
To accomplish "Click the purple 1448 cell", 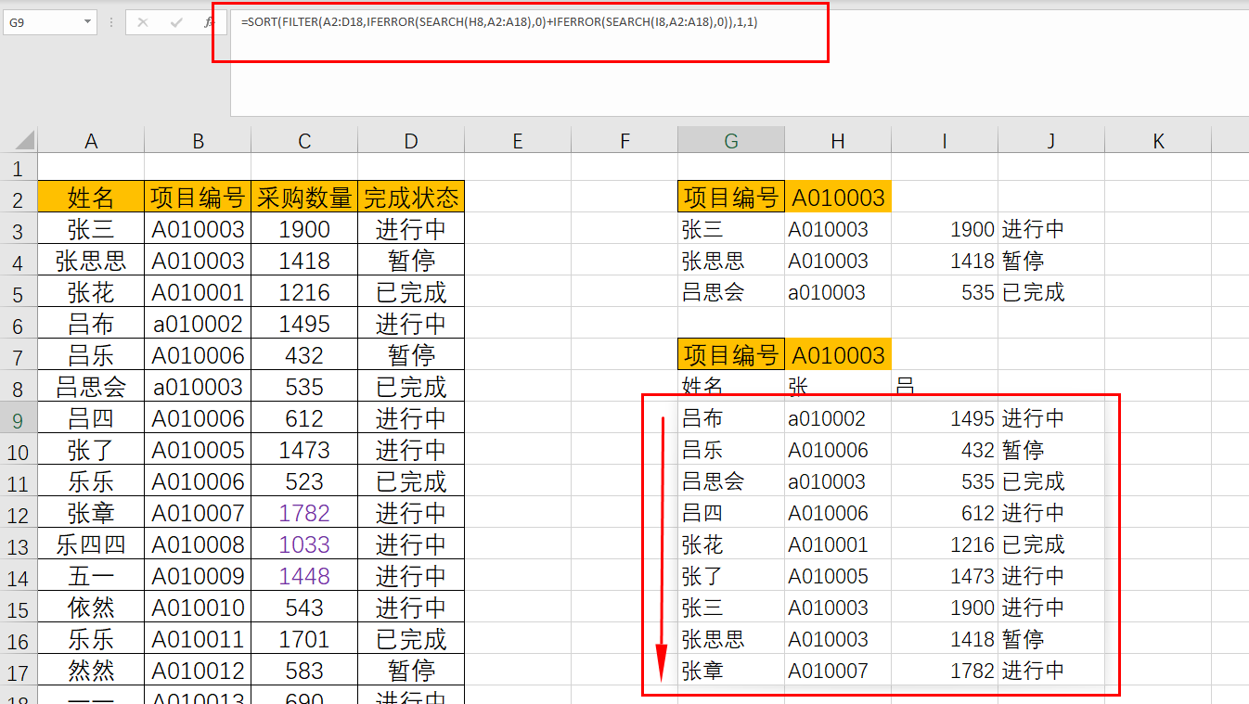I will point(304,576).
